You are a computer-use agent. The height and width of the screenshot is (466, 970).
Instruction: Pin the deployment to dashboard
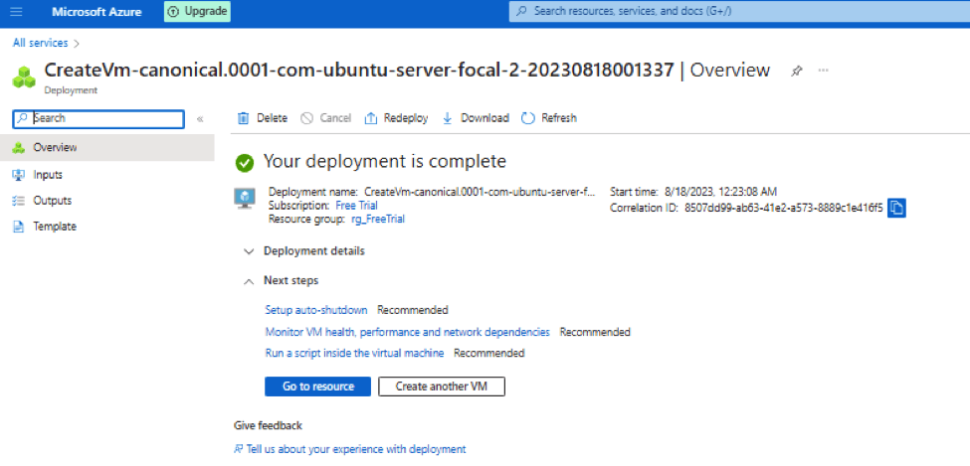coord(796,72)
